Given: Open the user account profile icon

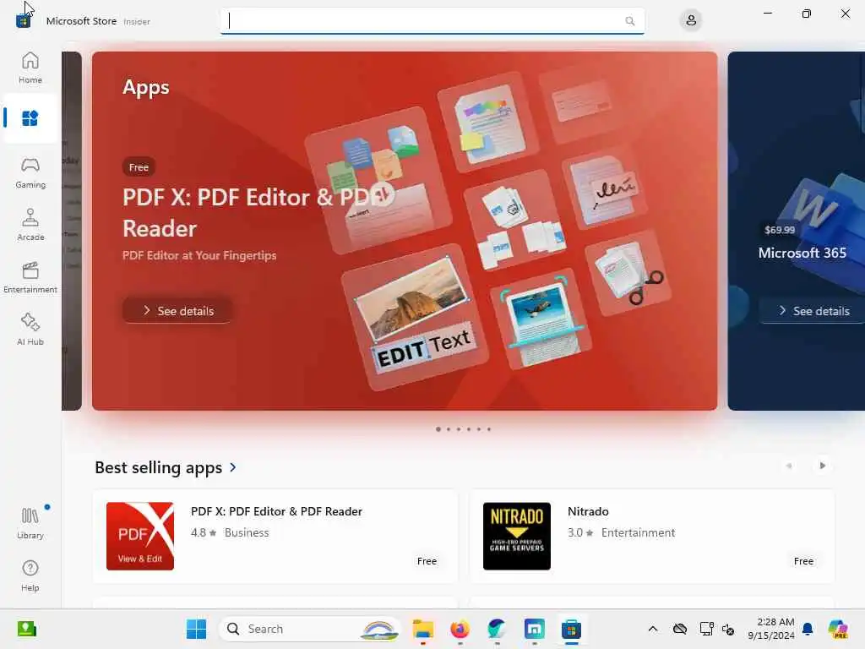Looking at the screenshot, I should (x=691, y=21).
